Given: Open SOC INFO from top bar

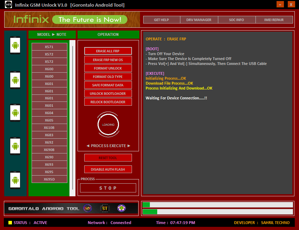Looking at the screenshot, I should tap(237, 20).
